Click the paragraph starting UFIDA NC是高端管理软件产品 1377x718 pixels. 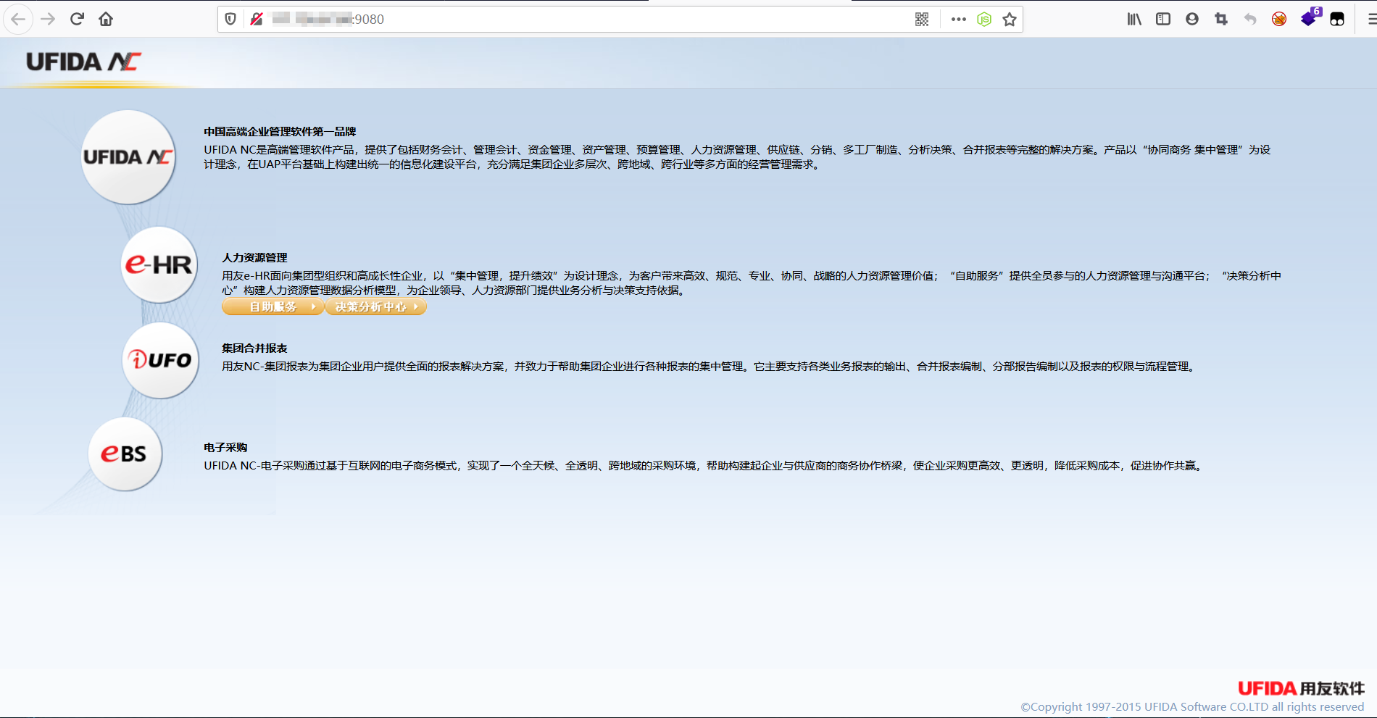(737, 157)
